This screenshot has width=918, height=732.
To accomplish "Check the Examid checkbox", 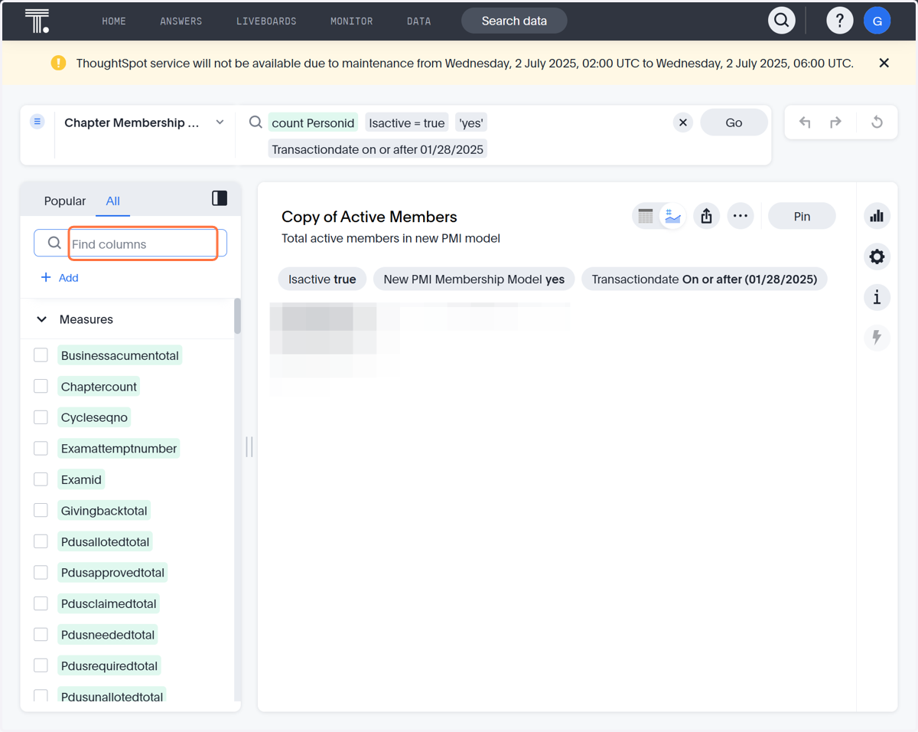I will coord(41,479).
